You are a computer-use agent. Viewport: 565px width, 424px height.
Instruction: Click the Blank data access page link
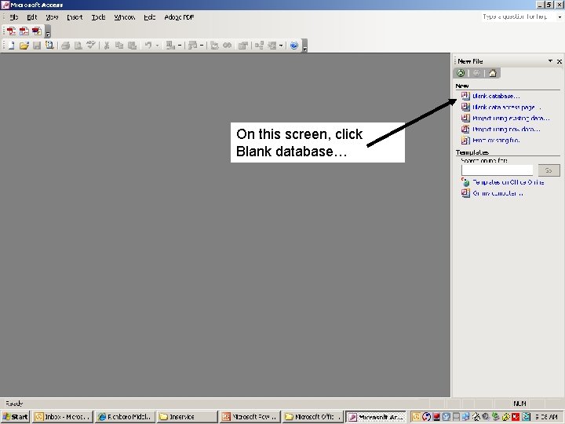pos(506,107)
